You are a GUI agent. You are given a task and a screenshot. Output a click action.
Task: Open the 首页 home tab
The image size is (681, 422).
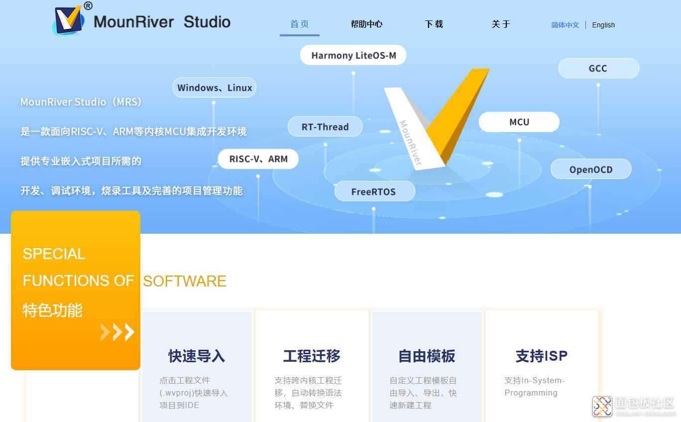coord(300,24)
